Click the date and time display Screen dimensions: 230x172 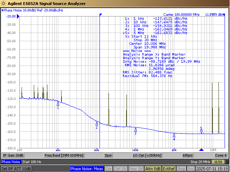[x=212, y=169]
